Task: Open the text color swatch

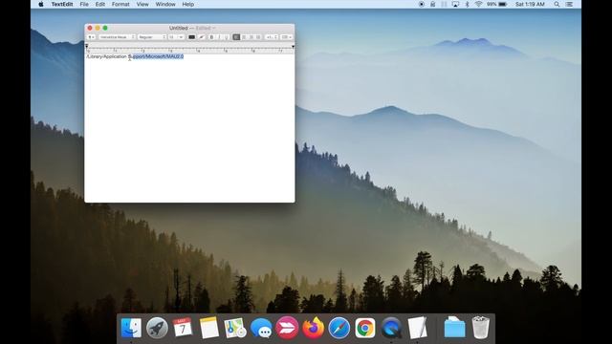Action: pyautogui.click(x=191, y=37)
